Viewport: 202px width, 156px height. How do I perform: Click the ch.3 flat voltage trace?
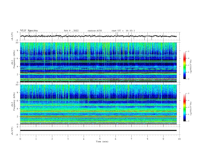(98, 131)
